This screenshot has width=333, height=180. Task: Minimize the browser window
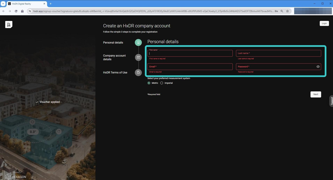315,4
